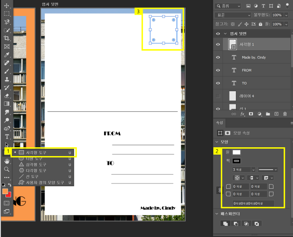Select the Dodge tool
The image size is (293, 237).
(7, 120)
